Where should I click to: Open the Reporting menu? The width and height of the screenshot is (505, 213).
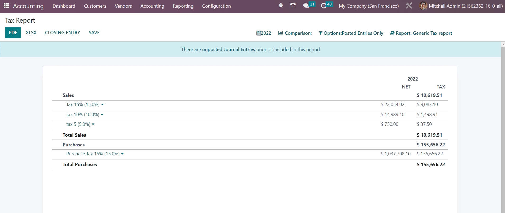(183, 6)
